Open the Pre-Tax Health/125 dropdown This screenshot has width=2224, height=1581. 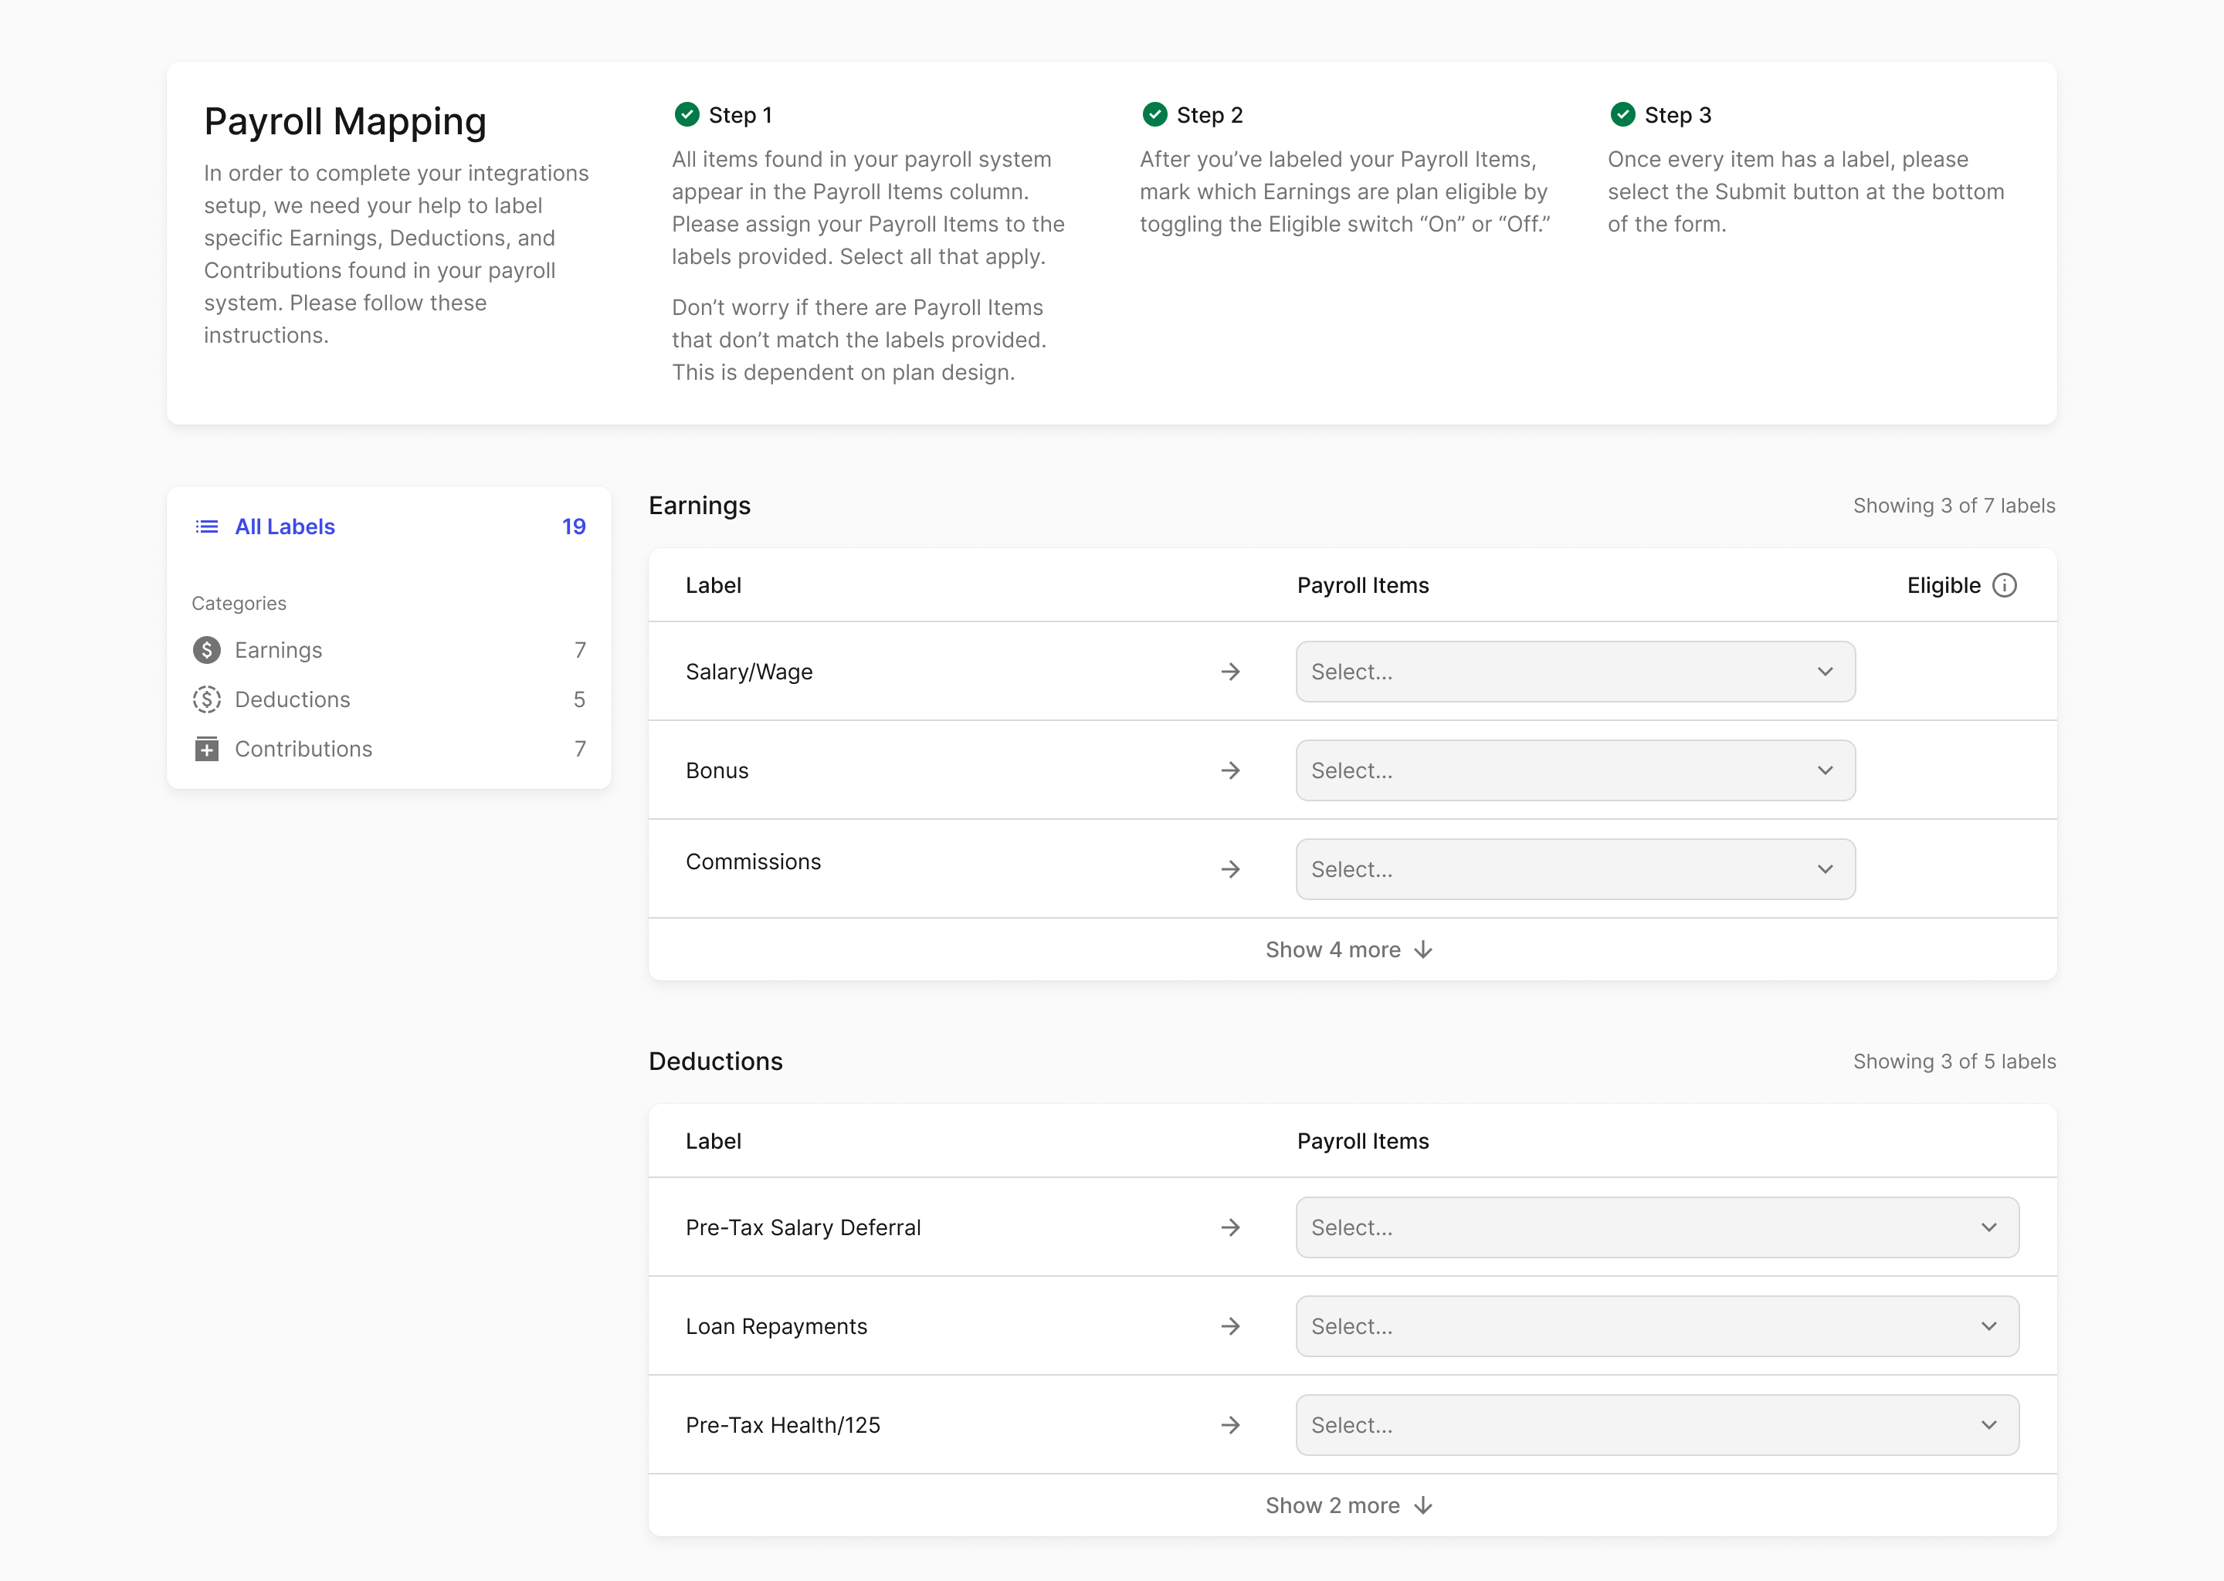coord(1657,1425)
